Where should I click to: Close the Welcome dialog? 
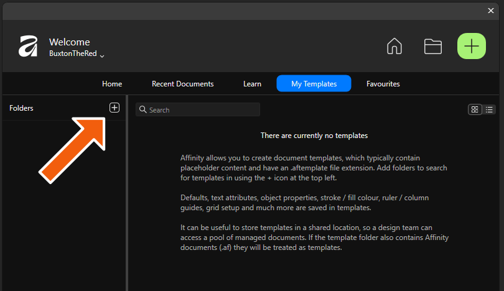coord(491,11)
